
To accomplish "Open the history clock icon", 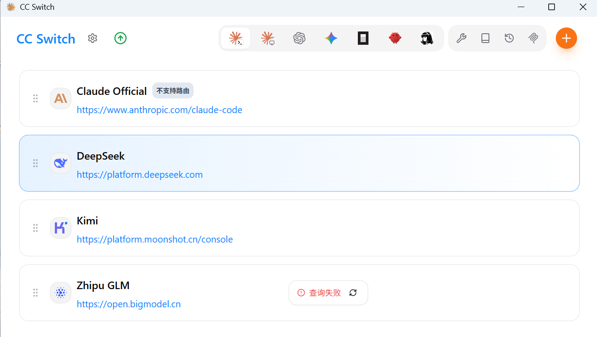I will [509, 39].
